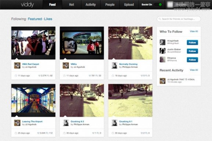The height and width of the screenshot is (141, 212).
Task: Open JJ Aguhob name in Recent Activity
Action: [x=173, y=79]
